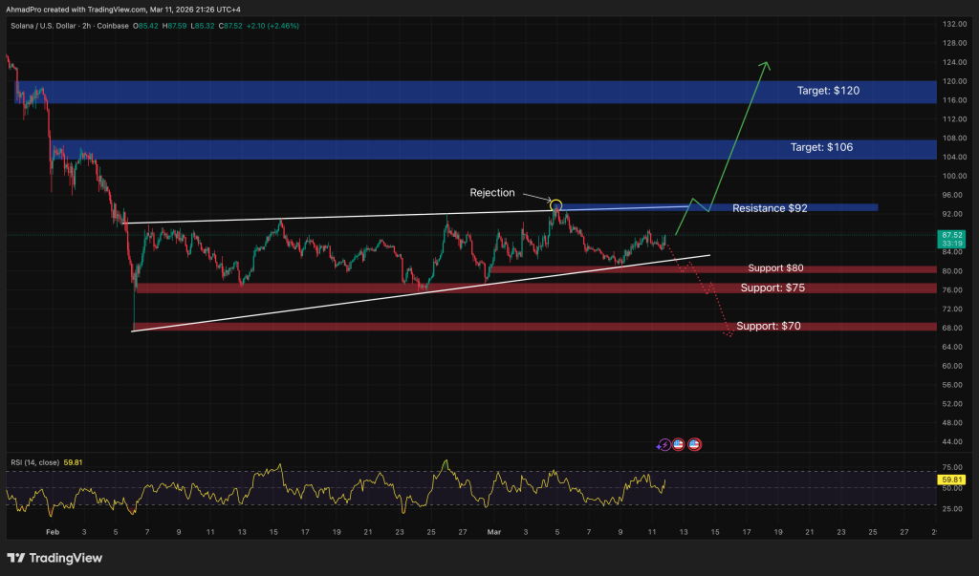The height and width of the screenshot is (576, 979).
Task: Select the Rejection text annotation
Action: coord(492,193)
